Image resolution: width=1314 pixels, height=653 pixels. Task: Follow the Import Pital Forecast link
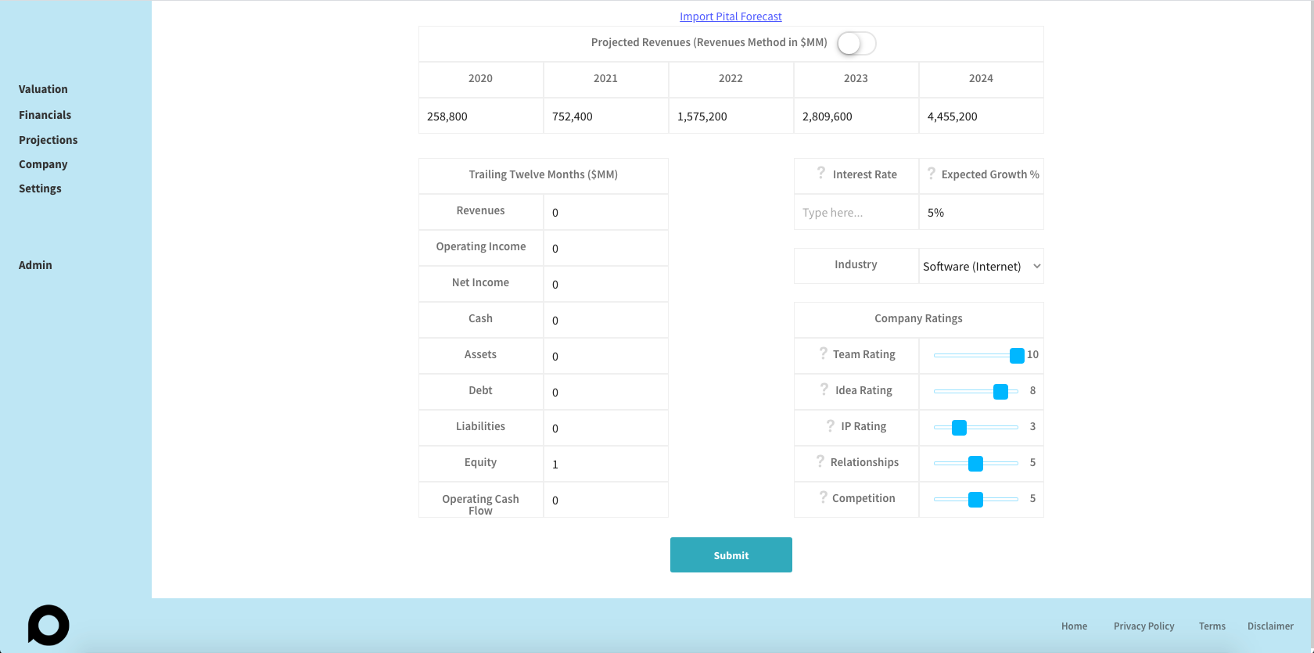coord(731,16)
